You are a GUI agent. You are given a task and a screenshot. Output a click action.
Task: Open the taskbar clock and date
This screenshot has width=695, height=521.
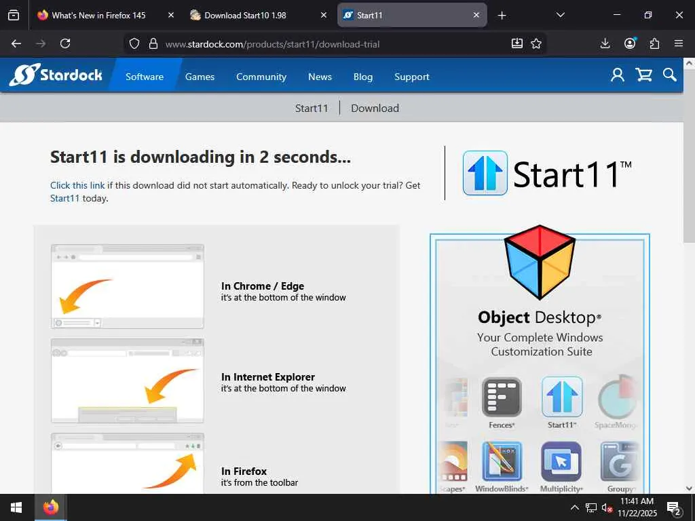click(637, 507)
